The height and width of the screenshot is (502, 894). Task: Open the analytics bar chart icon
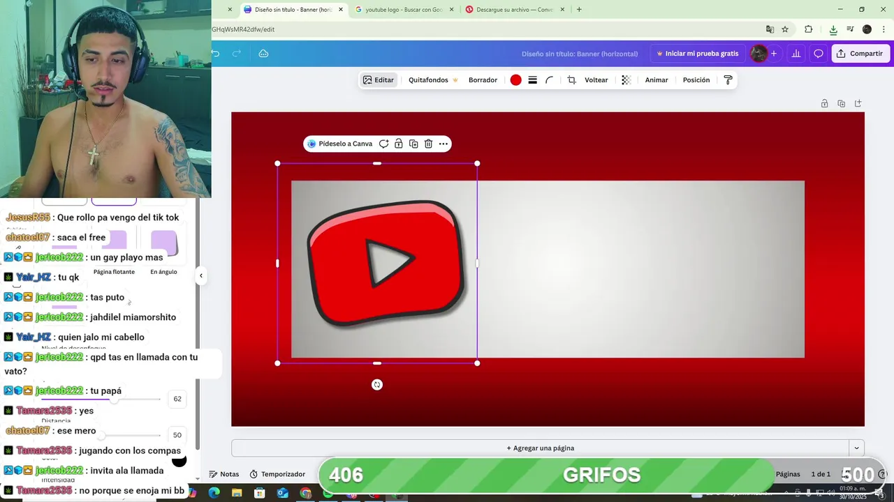(796, 54)
